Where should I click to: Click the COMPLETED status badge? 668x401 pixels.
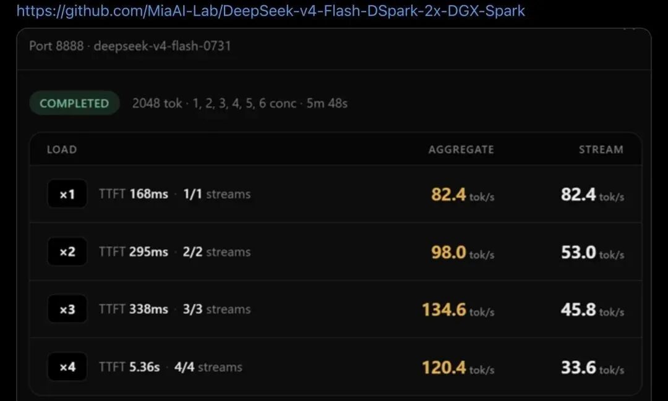74,103
